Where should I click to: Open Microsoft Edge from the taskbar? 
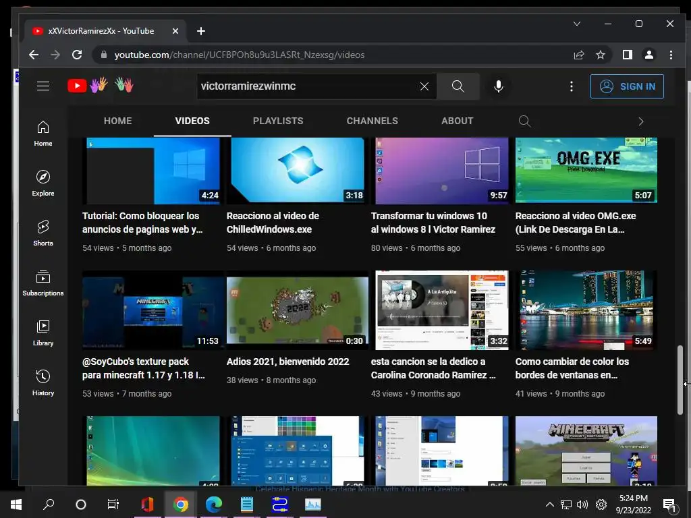pyautogui.click(x=213, y=505)
